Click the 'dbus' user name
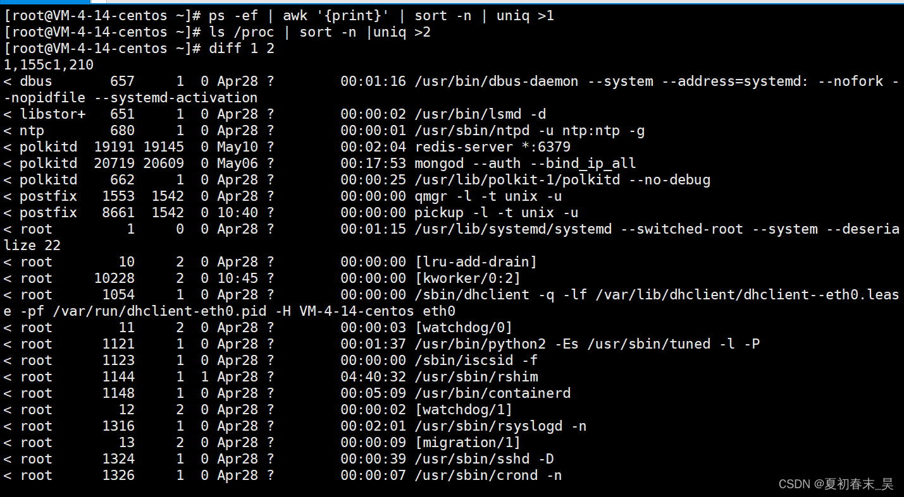The width and height of the screenshot is (904, 497). [36, 81]
